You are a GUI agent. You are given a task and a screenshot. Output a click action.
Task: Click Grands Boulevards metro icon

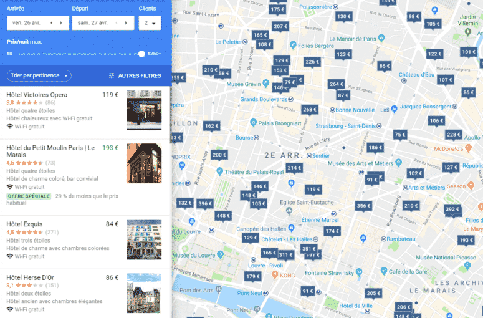click(x=291, y=99)
